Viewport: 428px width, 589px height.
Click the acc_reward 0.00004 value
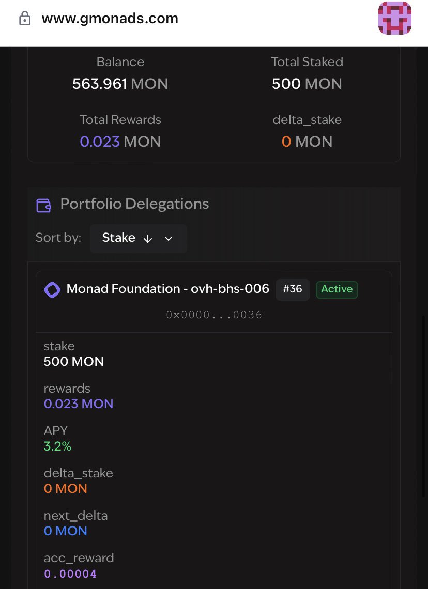tap(70, 574)
